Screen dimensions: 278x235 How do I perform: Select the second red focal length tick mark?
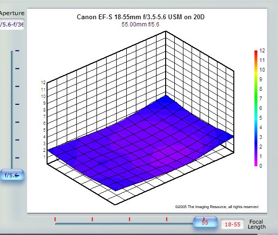pyautogui.click(x=92, y=219)
